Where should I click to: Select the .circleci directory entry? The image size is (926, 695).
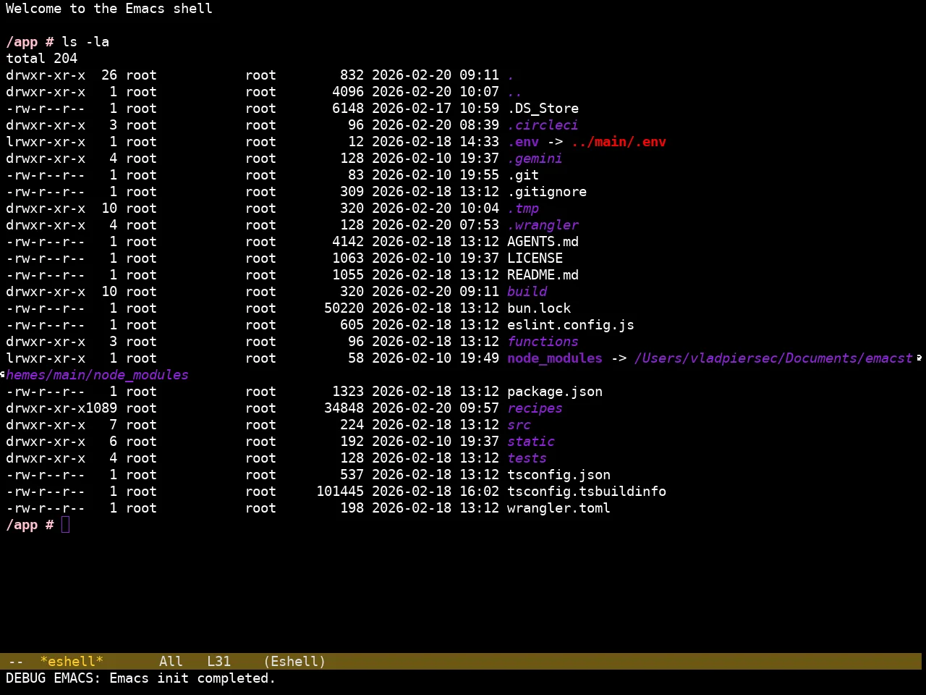(543, 125)
